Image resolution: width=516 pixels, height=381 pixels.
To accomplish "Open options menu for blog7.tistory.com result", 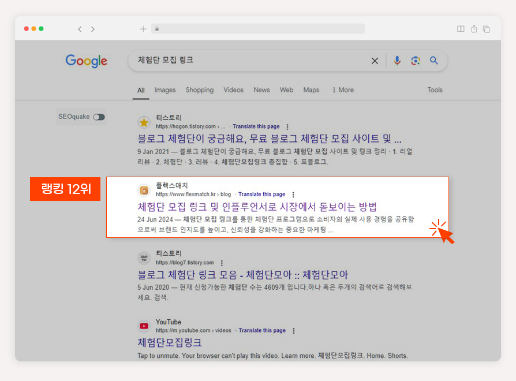I will [x=222, y=263].
